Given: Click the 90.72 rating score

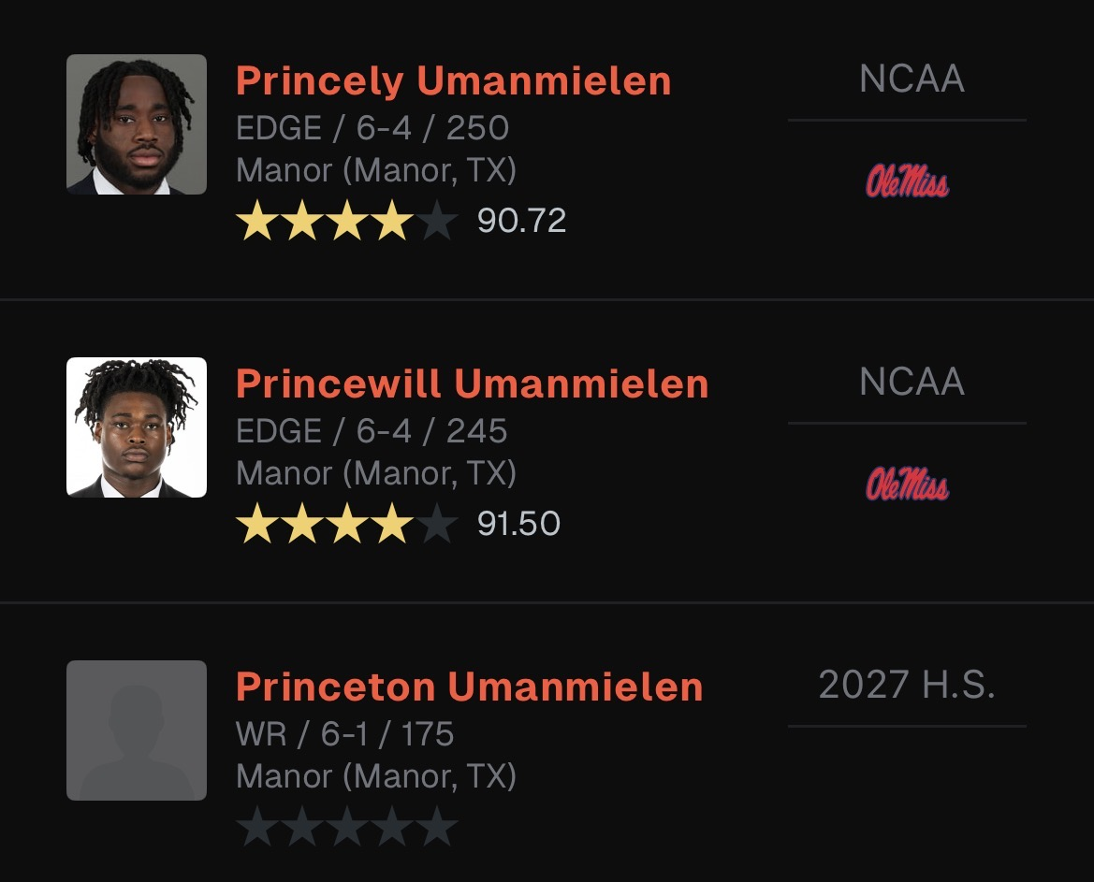Looking at the screenshot, I should tap(521, 221).
